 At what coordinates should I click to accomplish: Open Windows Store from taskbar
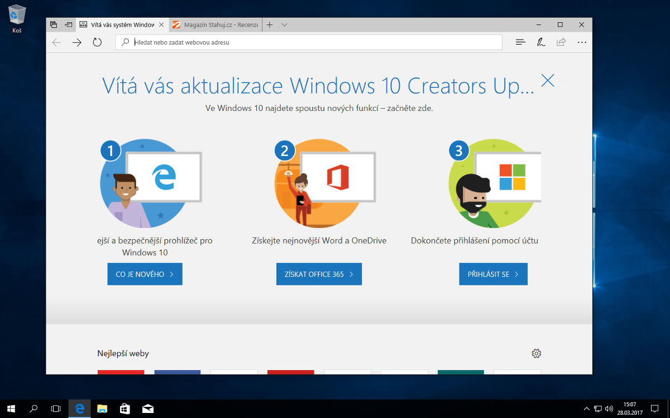coord(125,409)
